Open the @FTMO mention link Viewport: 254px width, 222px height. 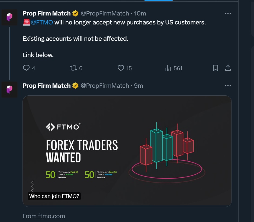click(42, 22)
